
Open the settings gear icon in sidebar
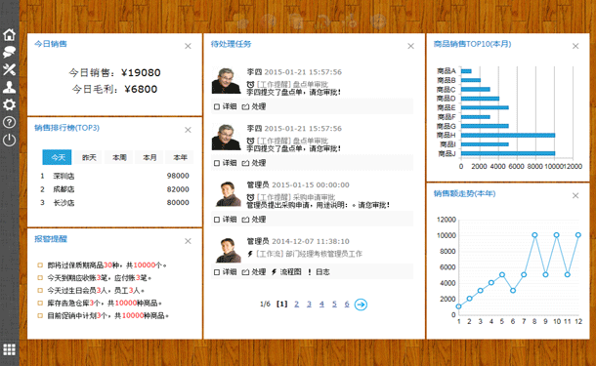point(9,104)
